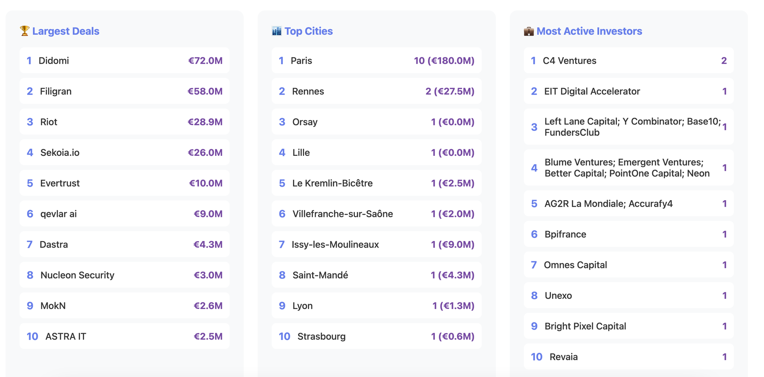The image size is (764, 377).
Task: Select the Top Cities heading
Action: (x=308, y=31)
